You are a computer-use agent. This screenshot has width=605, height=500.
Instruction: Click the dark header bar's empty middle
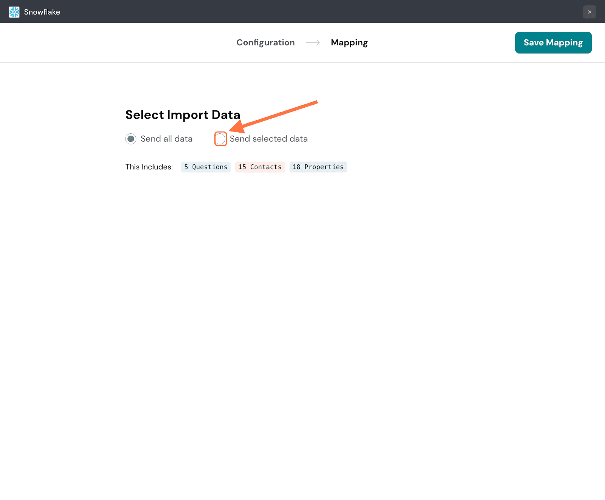coord(302,12)
